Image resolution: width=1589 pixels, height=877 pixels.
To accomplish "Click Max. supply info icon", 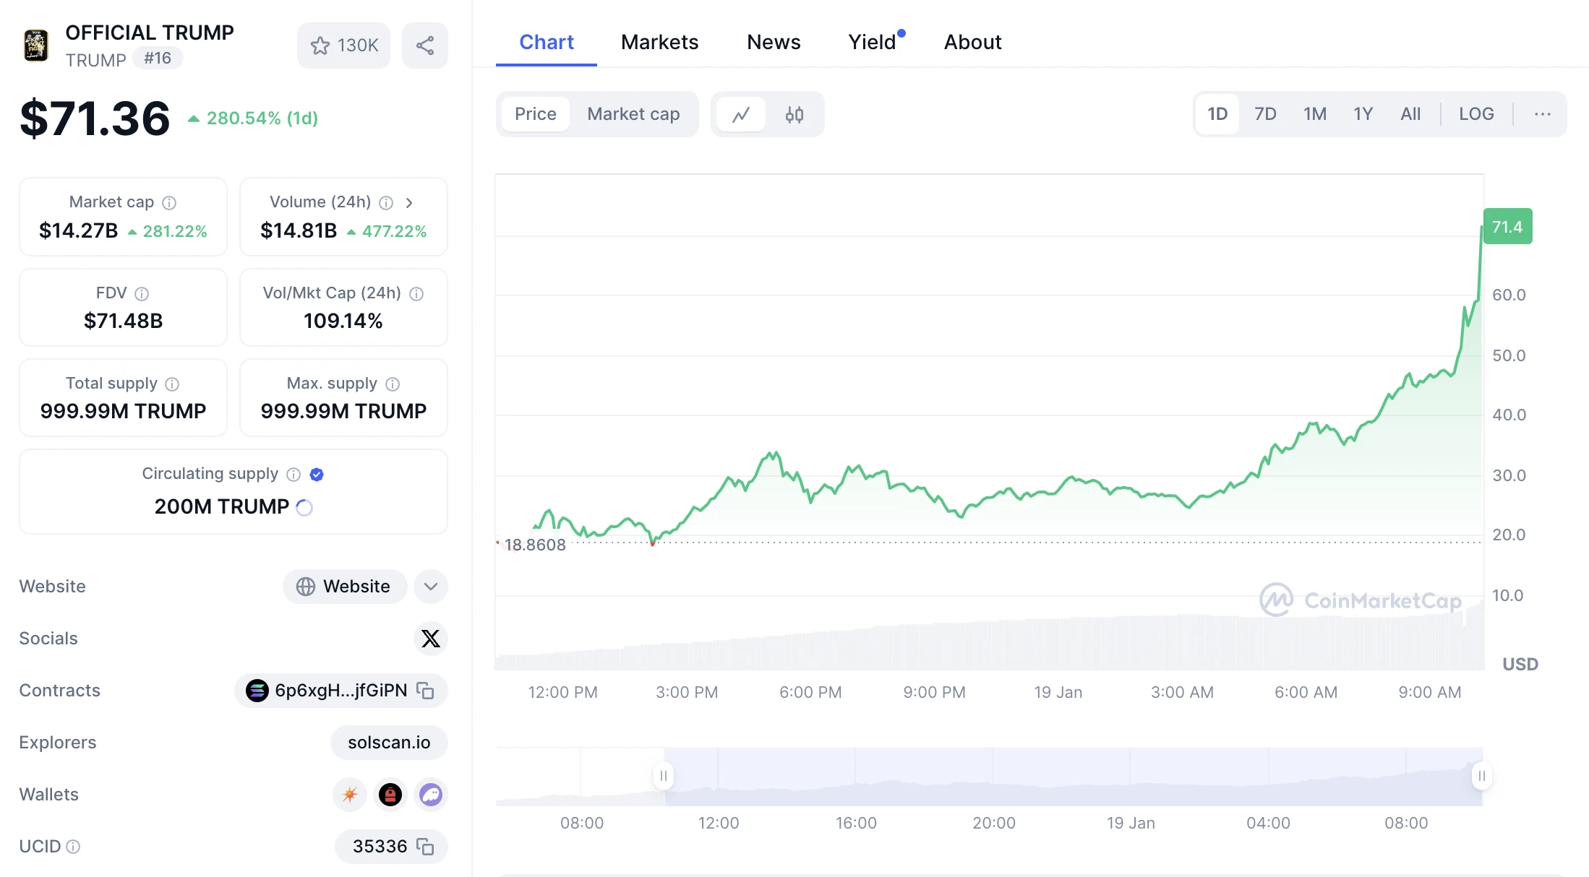I will coord(393,384).
